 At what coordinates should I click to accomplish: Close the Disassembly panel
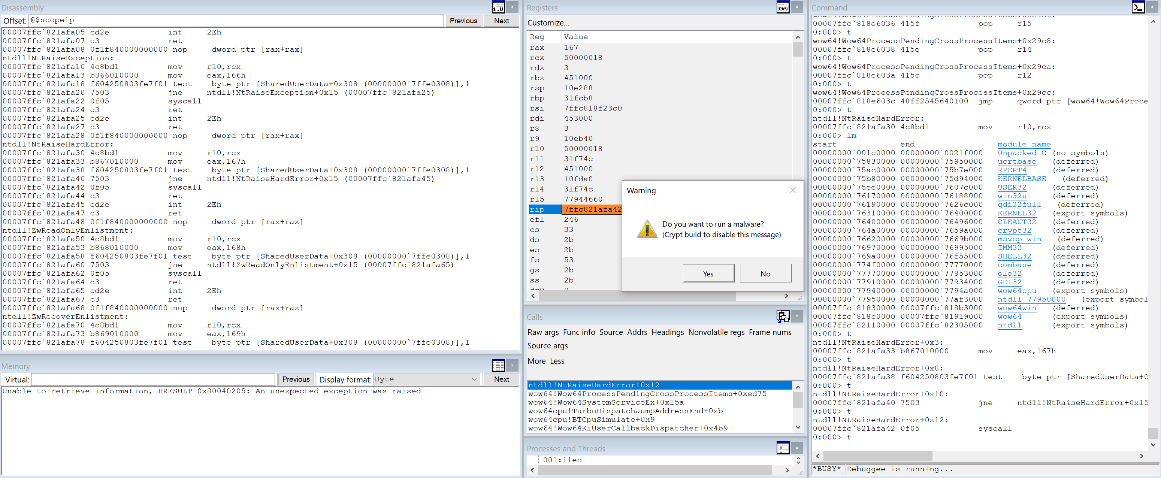(512, 7)
